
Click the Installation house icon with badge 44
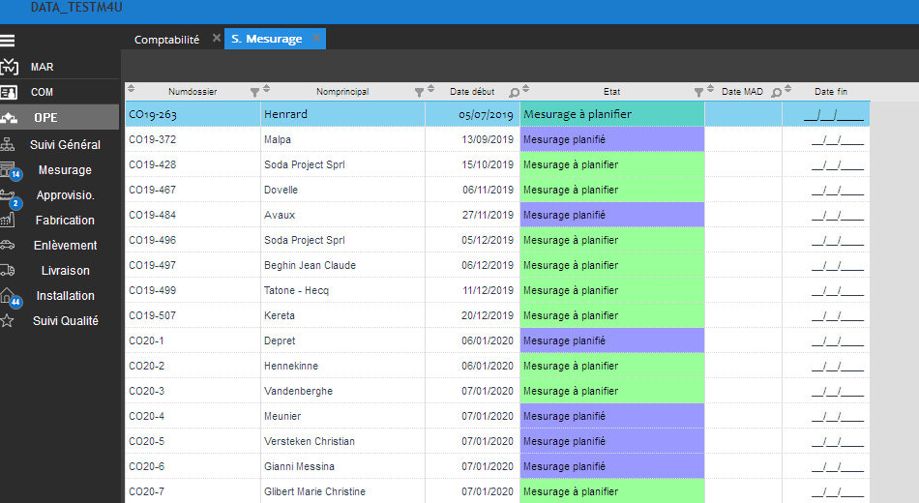pos(9,296)
